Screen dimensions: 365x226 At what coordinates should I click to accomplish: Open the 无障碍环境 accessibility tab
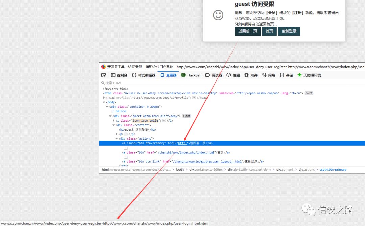[x=309, y=75]
